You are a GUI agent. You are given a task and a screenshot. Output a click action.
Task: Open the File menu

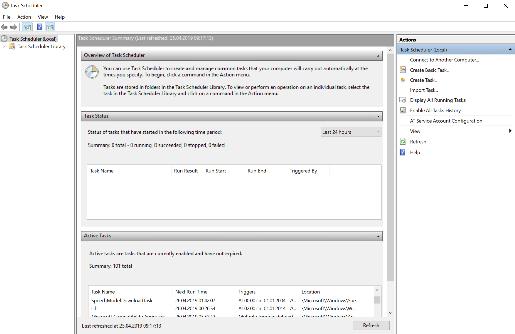[x=6, y=17]
